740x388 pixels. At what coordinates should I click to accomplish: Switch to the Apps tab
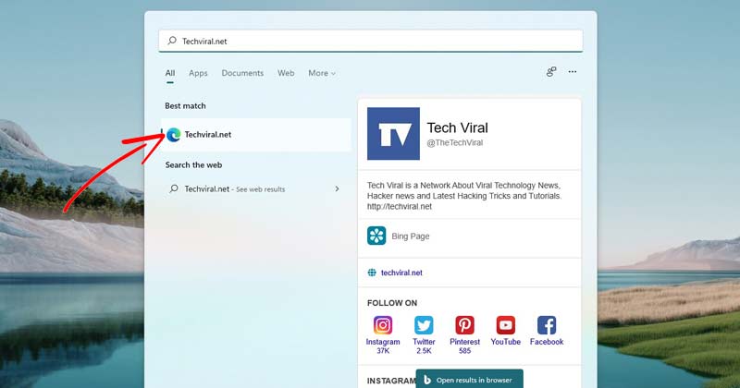[198, 73]
